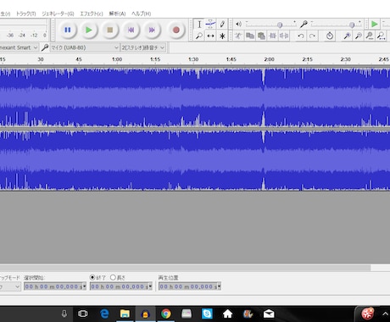This screenshot has width=390, height=322.
Task: Stop playback with the Stop button
Action: pyautogui.click(x=110, y=30)
